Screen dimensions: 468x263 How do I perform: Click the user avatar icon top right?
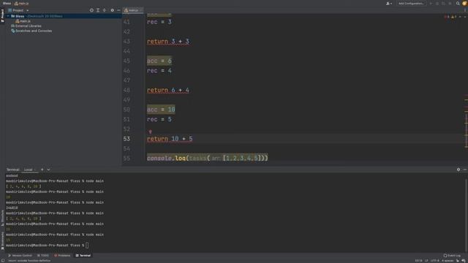click(x=464, y=3)
